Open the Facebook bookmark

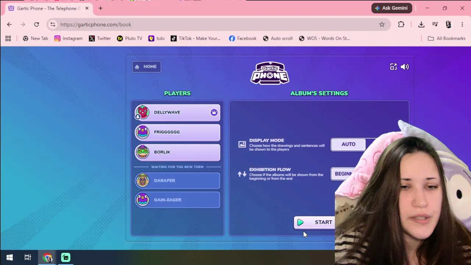pyautogui.click(x=242, y=38)
